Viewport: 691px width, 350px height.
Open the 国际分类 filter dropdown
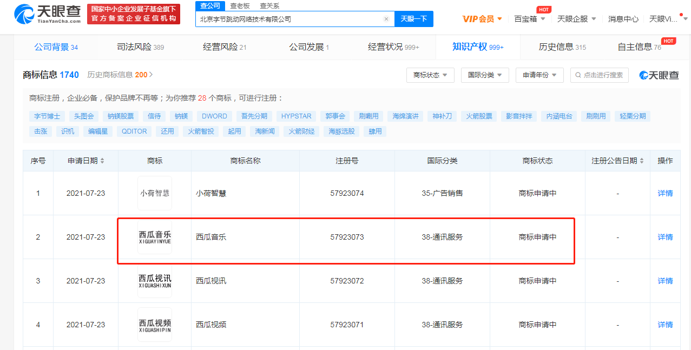485,75
